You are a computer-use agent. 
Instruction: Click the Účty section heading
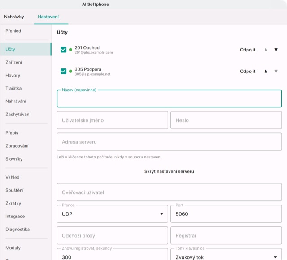point(62,32)
